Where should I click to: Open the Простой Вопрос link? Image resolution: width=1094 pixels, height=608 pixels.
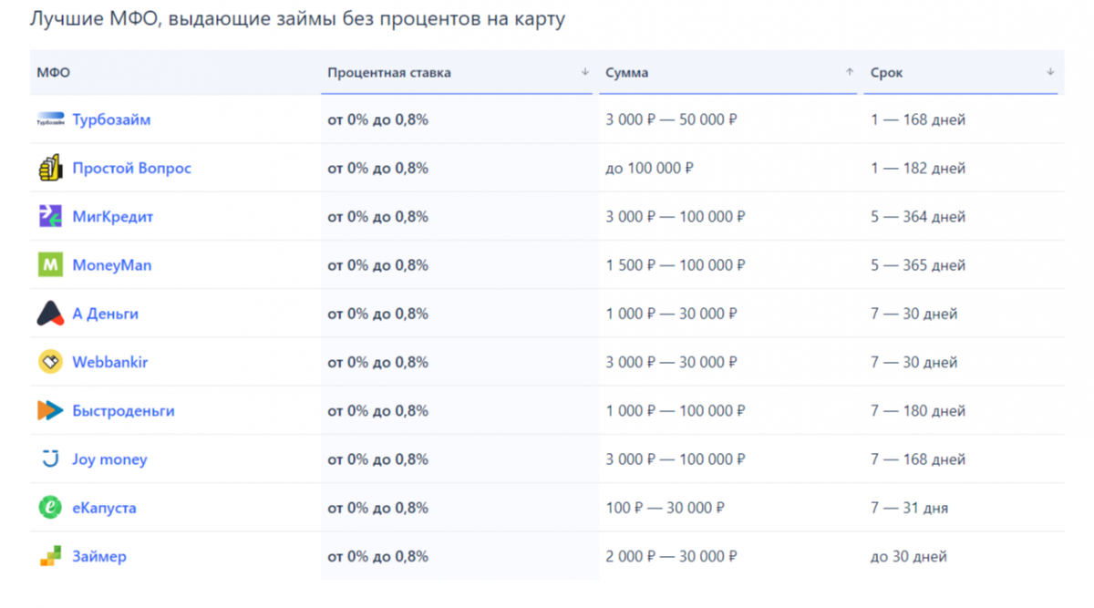tap(131, 168)
